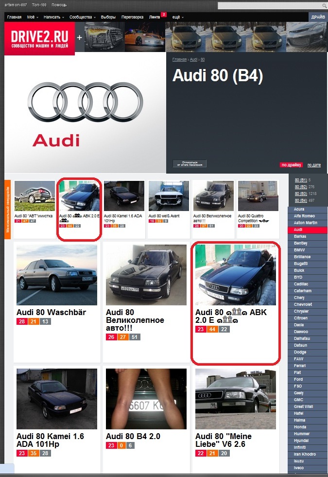Click the Audi four-rings logo image
The height and width of the screenshot is (477, 328).
pyautogui.click(x=86, y=102)
